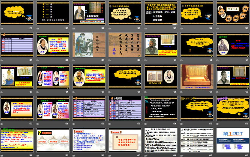Select slide 56 thumbnail with large yellow cloud
The width and height of the screenshot is (250, 157).
coord(233,108)
